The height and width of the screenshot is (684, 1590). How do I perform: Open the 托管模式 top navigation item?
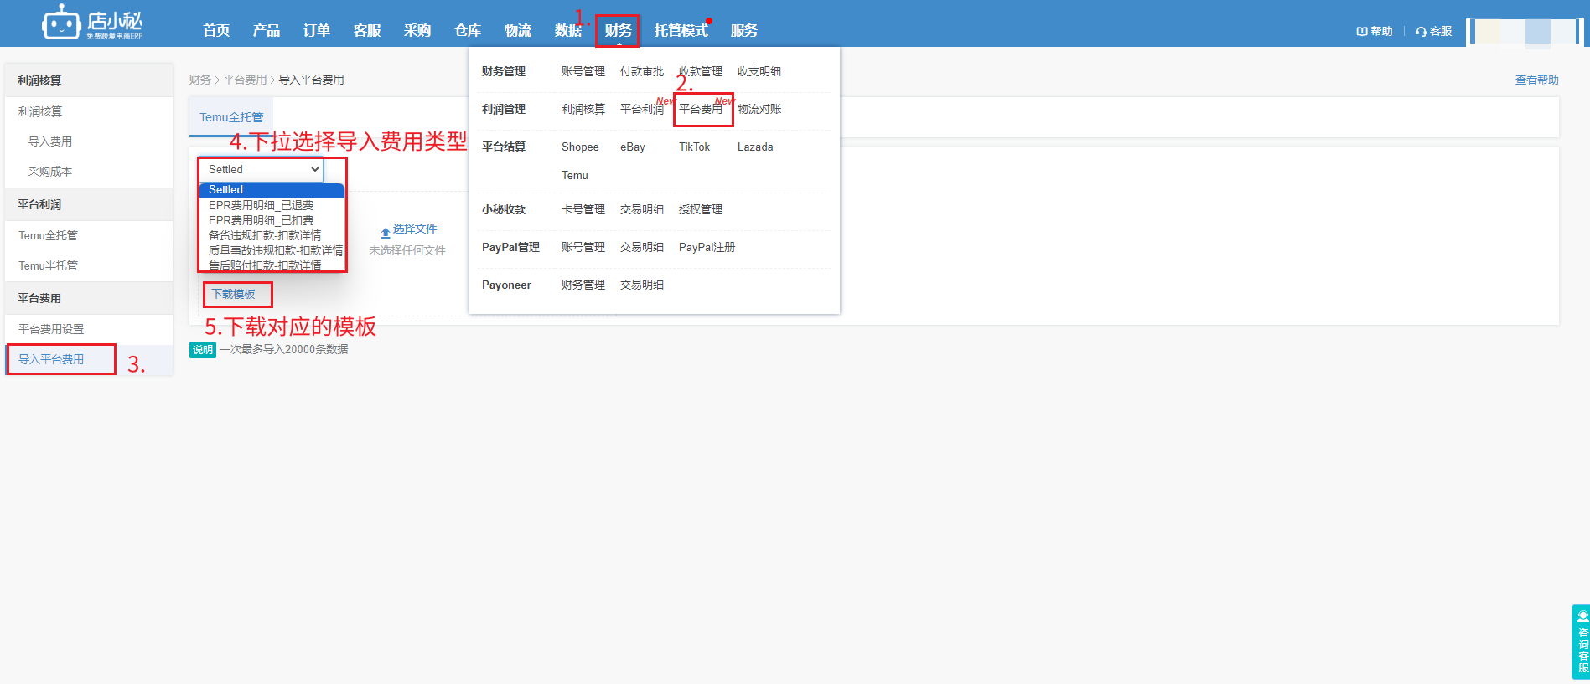681,30
